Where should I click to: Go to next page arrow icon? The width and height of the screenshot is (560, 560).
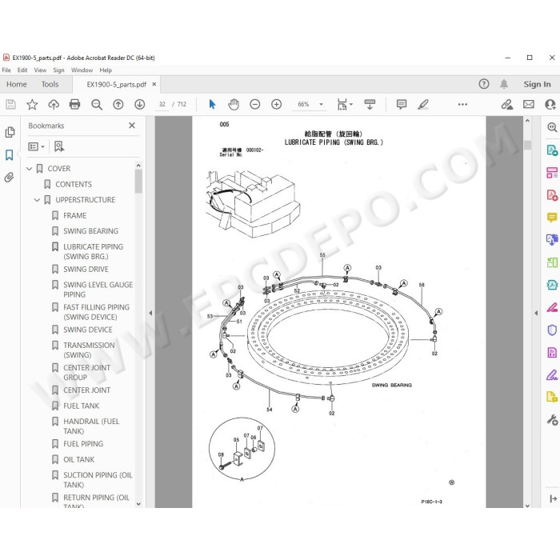(x=140, y=104)
